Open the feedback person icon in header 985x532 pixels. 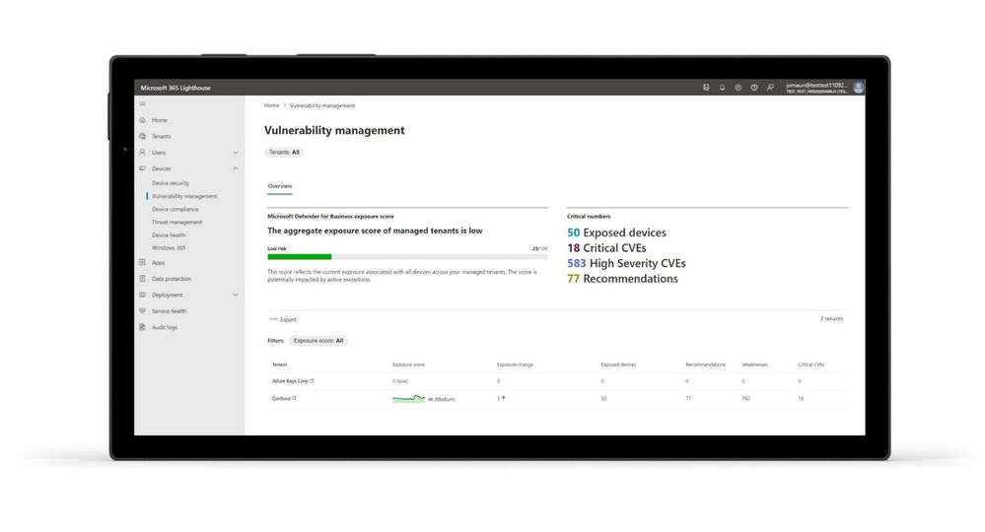770,88
